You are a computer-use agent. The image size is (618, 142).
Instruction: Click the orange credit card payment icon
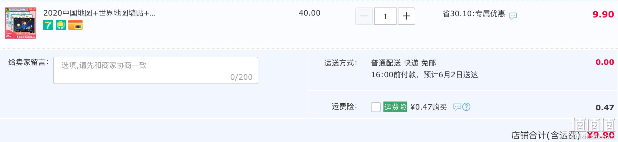tap(75, 25)
